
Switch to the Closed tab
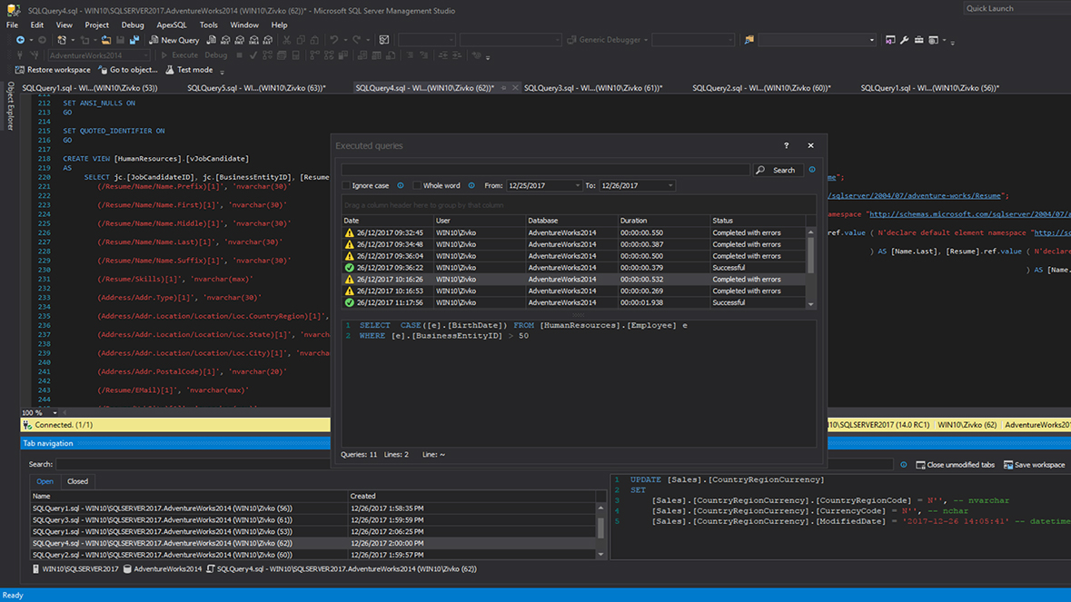coord(77,481)
